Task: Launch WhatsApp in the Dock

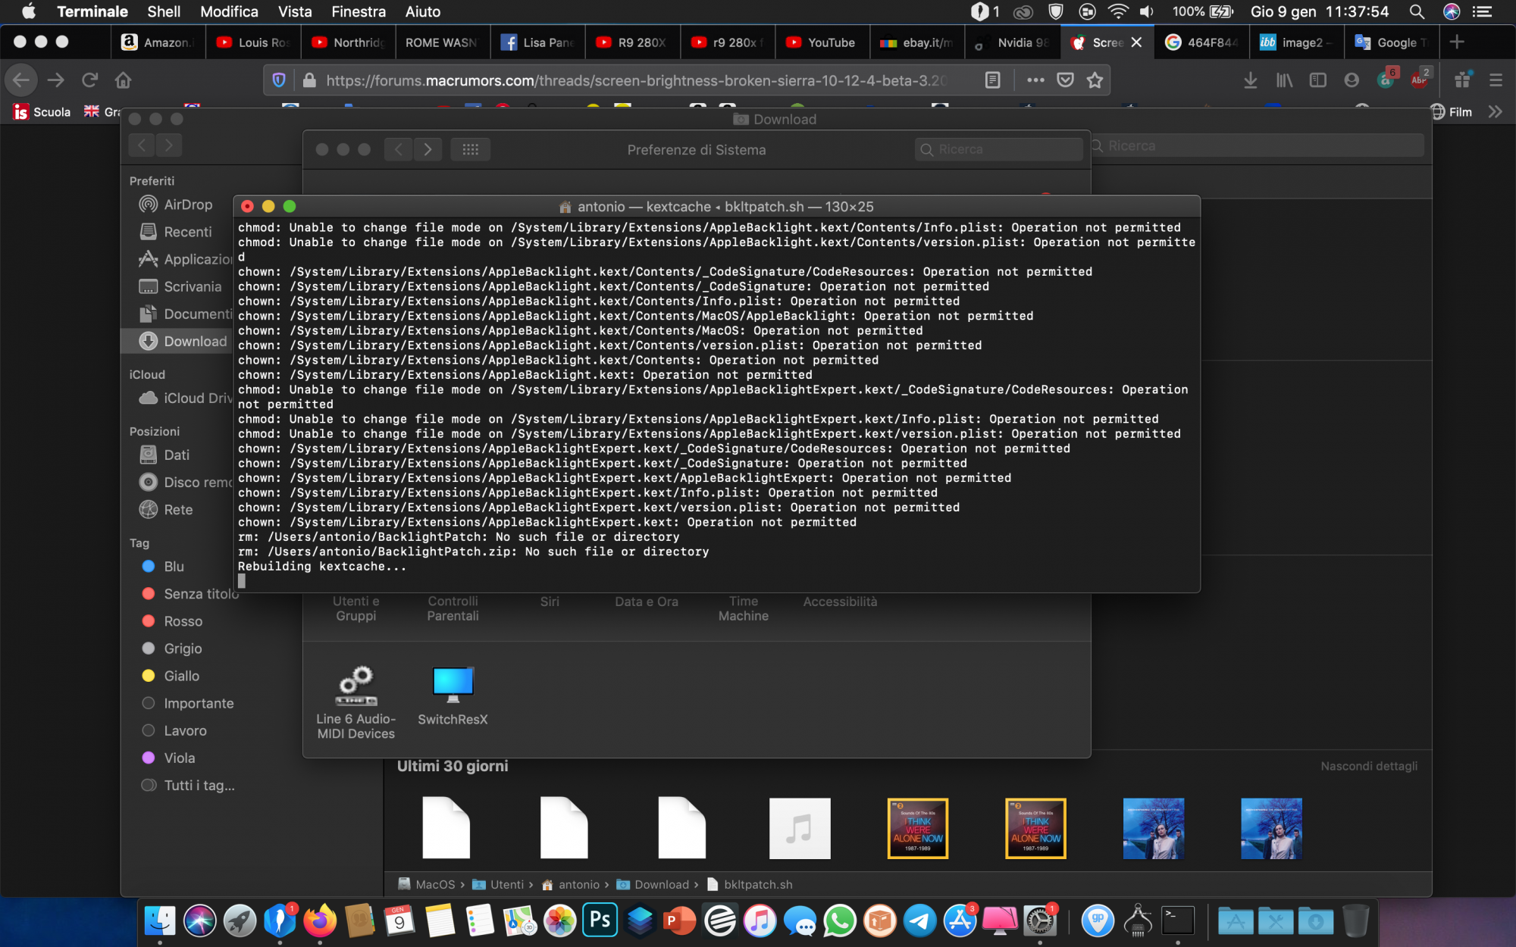Action: 840,920
